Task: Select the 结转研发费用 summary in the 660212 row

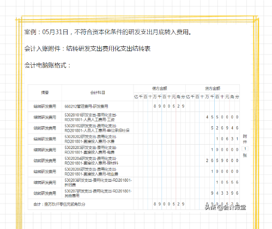Action: tap(45, 107)
